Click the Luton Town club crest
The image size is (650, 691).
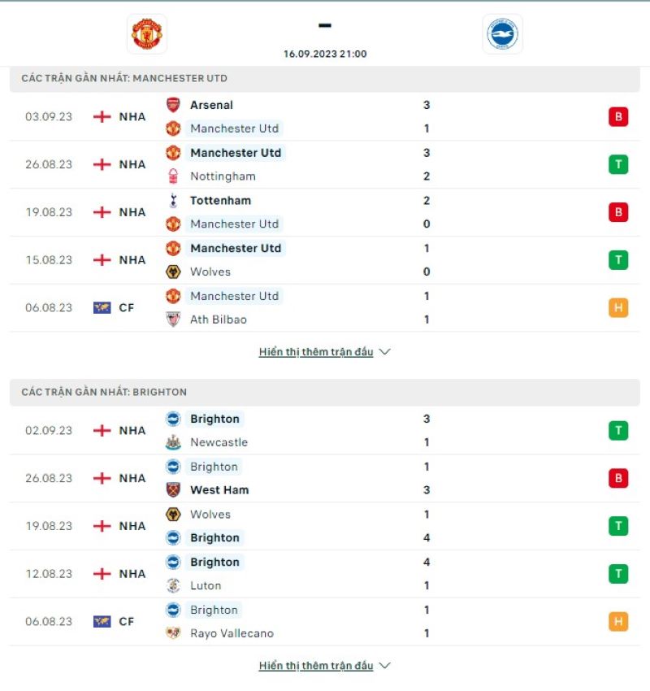(x=173, y=585)
